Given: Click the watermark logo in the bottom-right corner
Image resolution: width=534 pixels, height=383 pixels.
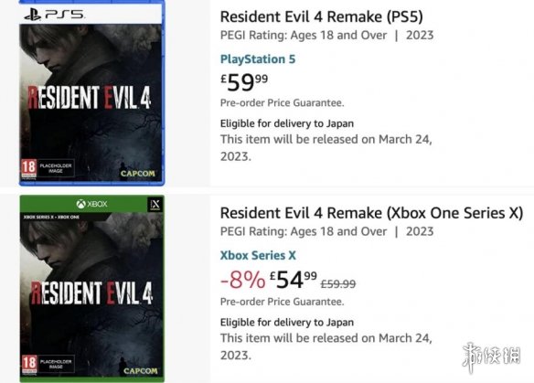Looking at the screenshot, I should click(491, 357).
